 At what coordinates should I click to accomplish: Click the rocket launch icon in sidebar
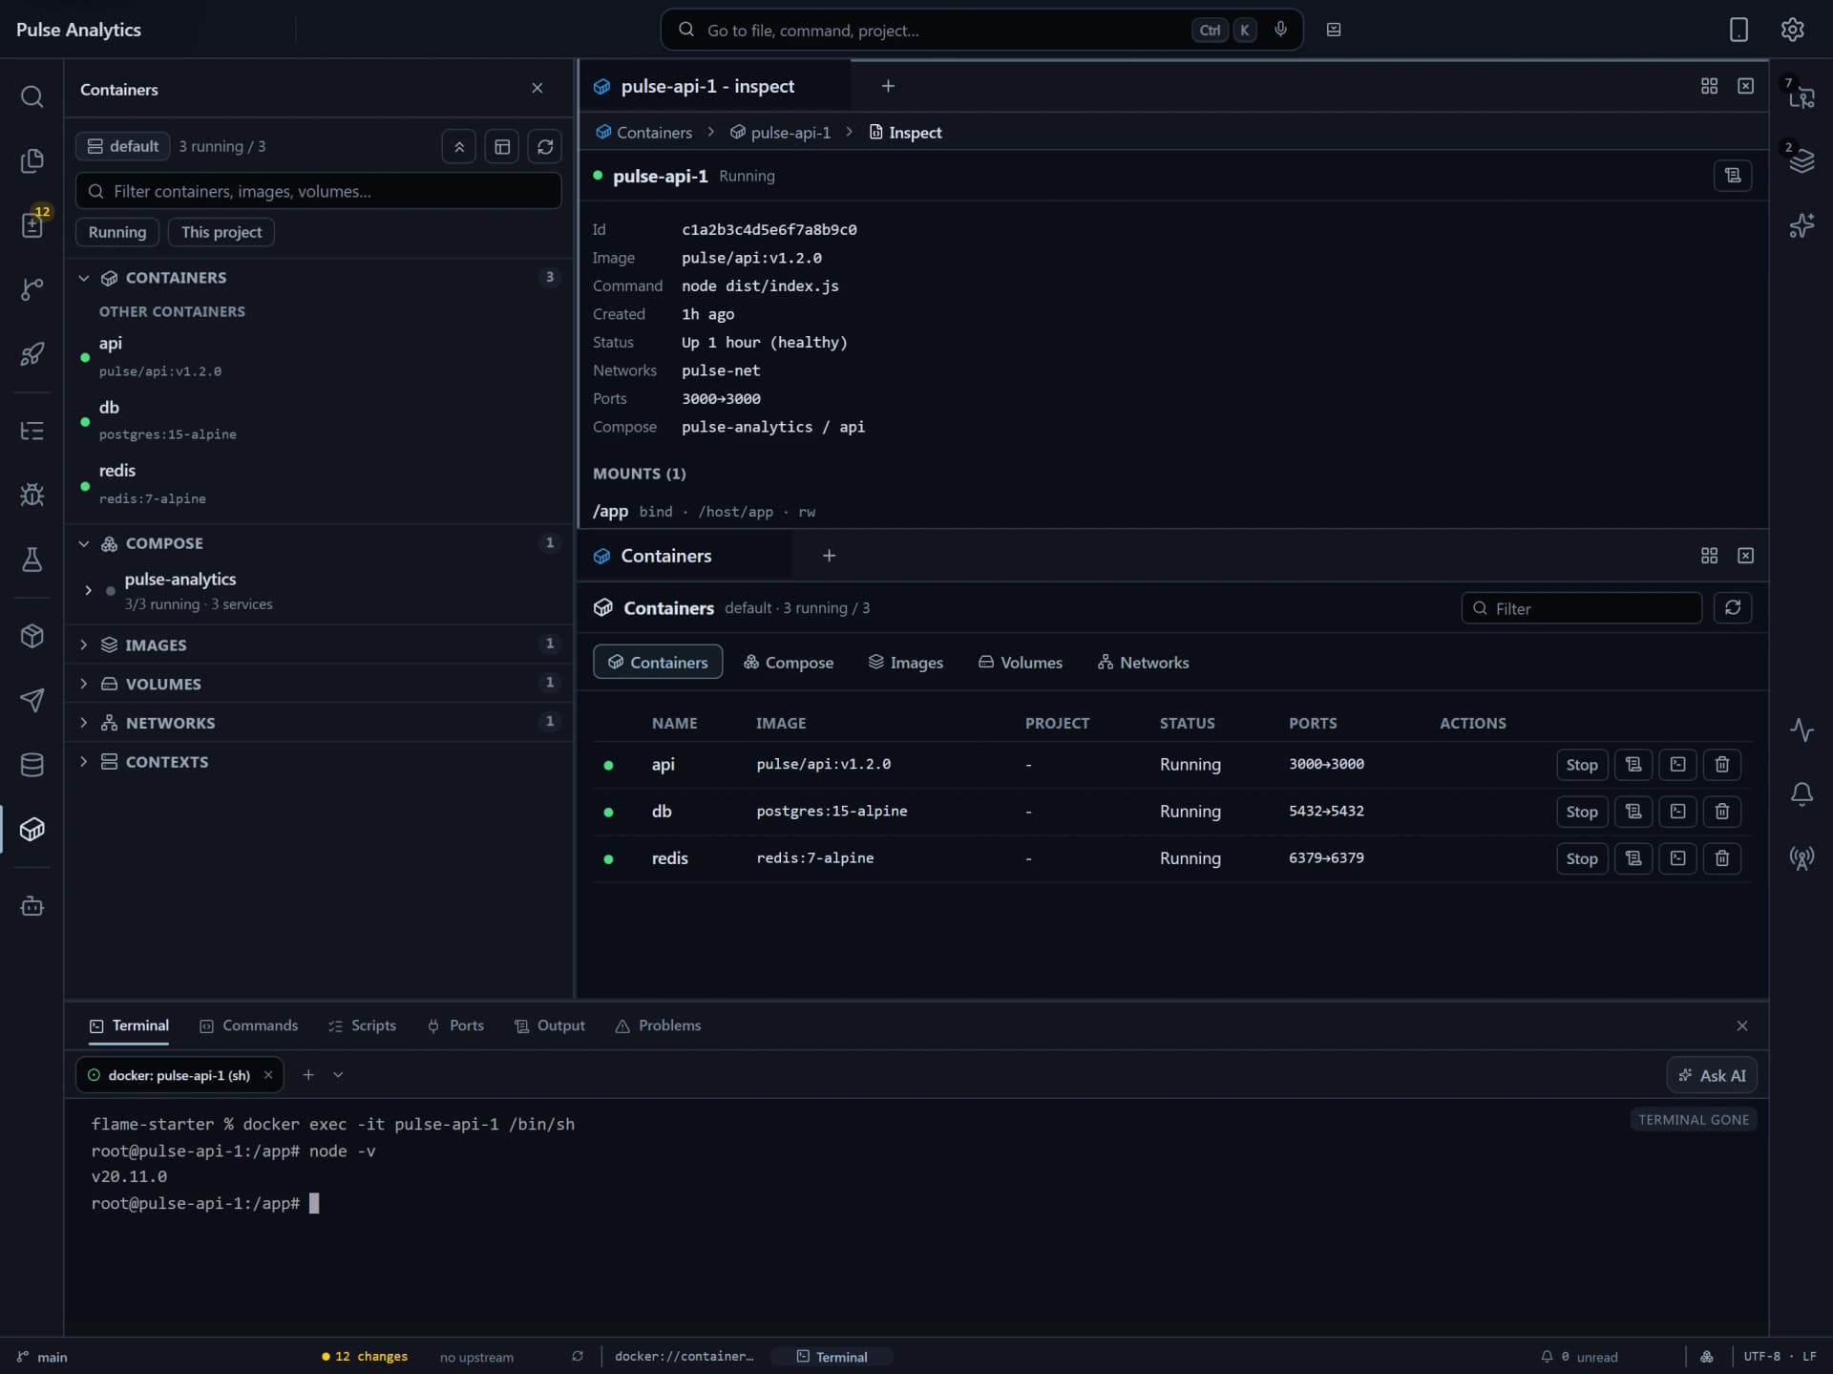(x=32, y=353)
